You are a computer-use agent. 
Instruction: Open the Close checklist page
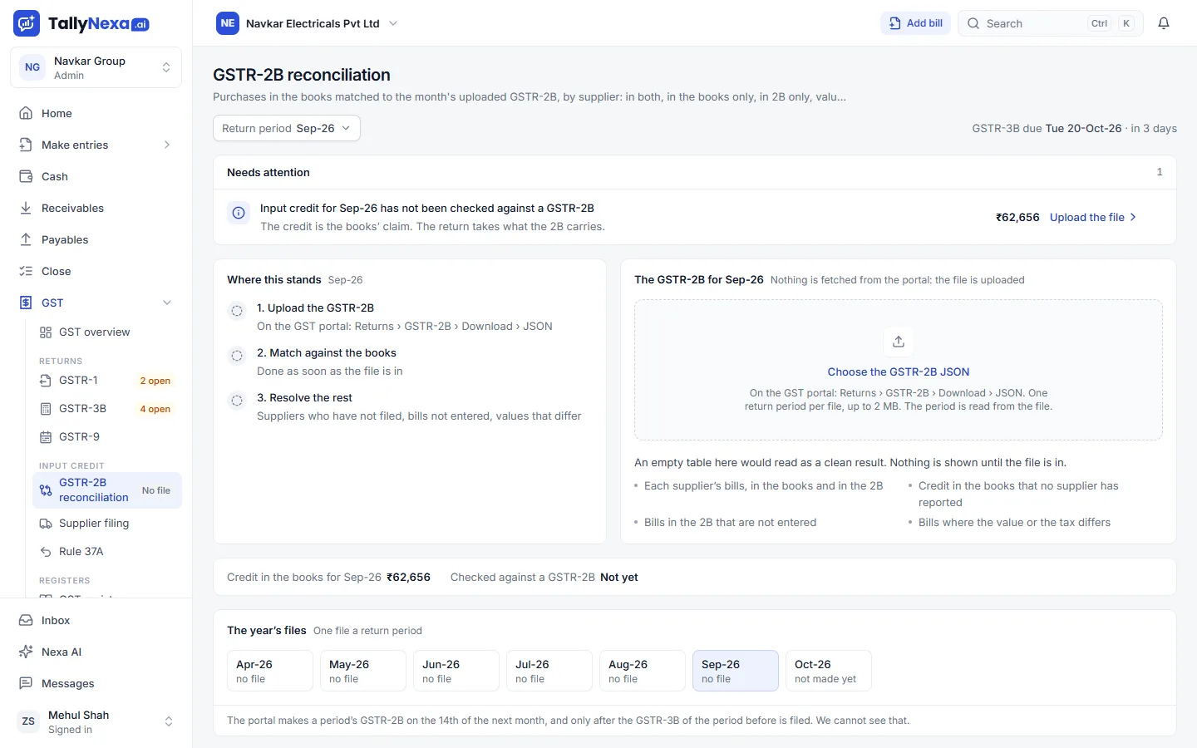click(x=96, y=271)
